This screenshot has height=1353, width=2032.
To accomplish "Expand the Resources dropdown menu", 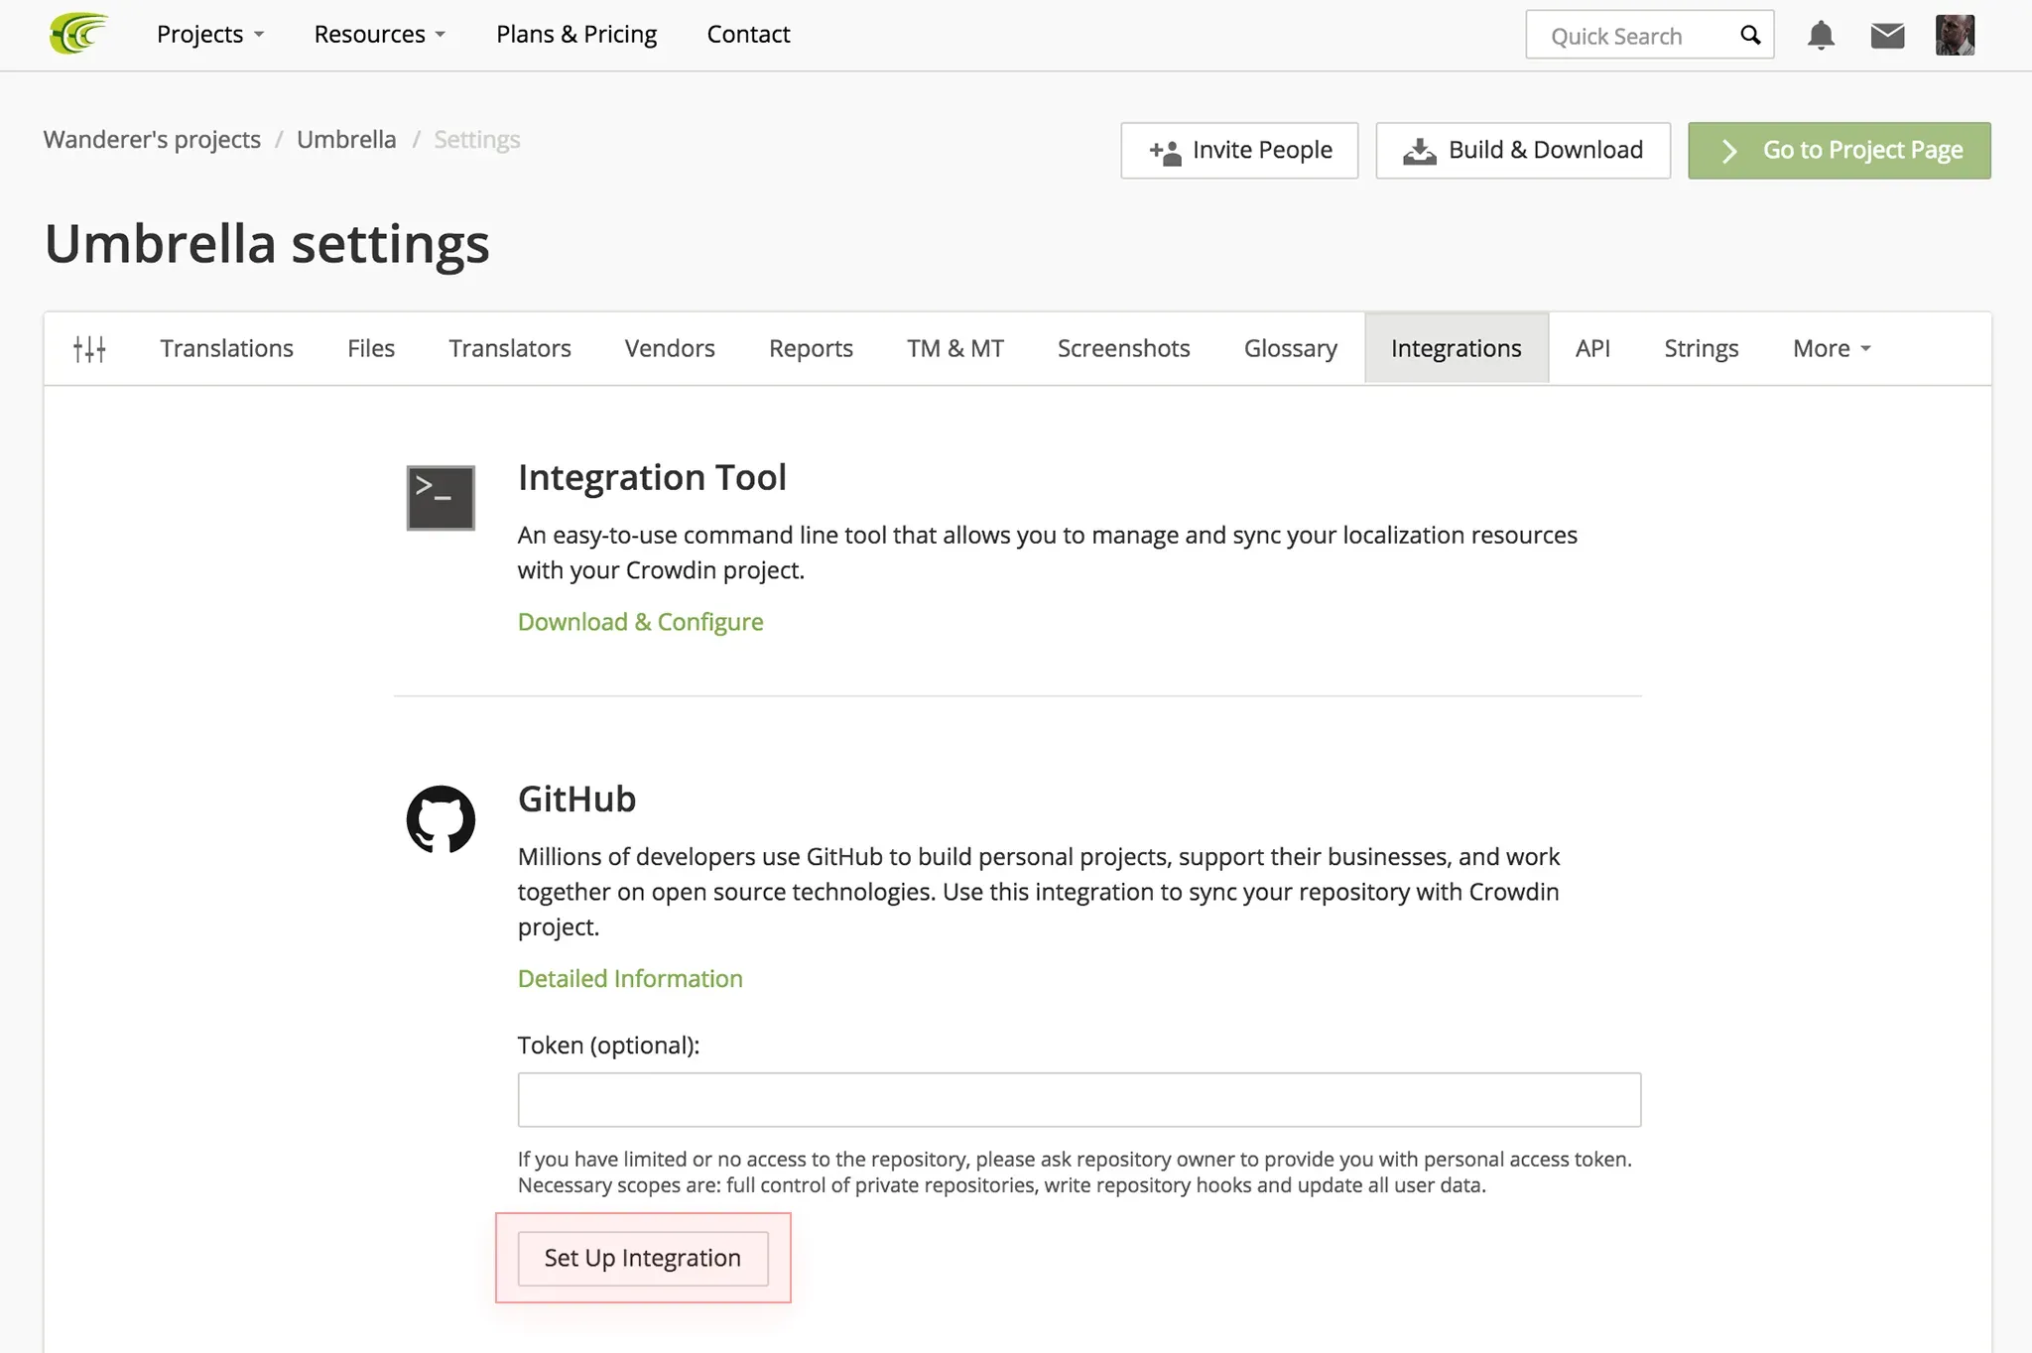I will (379, 35).
